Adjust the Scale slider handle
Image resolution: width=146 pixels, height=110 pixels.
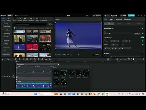point(110,34)
